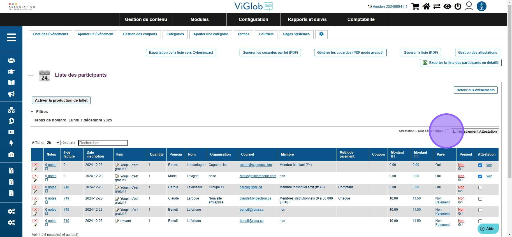Open the user profile icon

point(469,6)
